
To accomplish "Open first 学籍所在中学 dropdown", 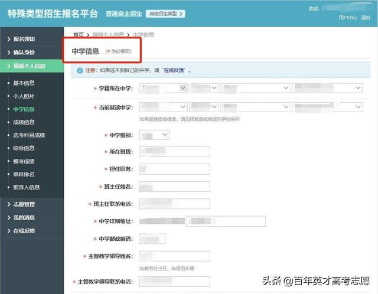I will pos(163,88).
